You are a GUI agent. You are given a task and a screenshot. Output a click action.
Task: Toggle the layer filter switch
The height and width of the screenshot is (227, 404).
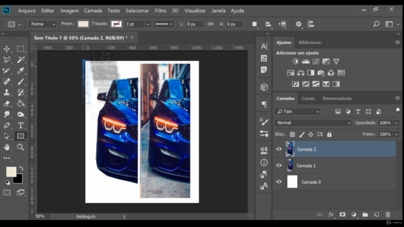pos(398,112)
